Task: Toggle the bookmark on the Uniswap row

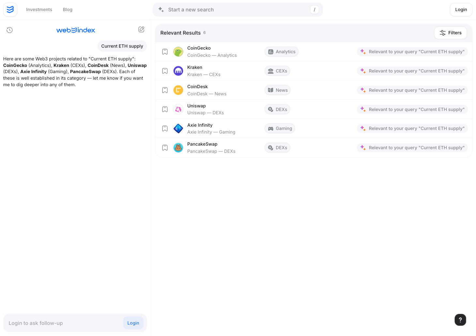Action: [164, 109]
